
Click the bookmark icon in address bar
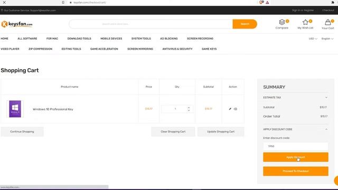(x=63, y=2)
